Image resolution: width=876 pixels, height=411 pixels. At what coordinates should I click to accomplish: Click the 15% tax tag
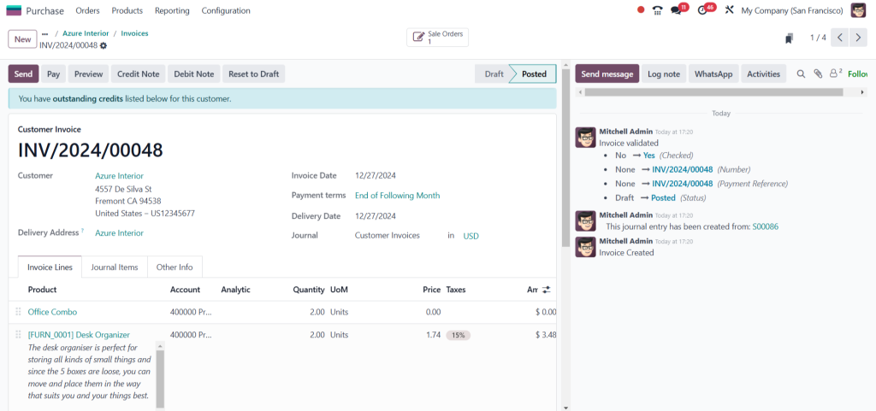(459, 335)
